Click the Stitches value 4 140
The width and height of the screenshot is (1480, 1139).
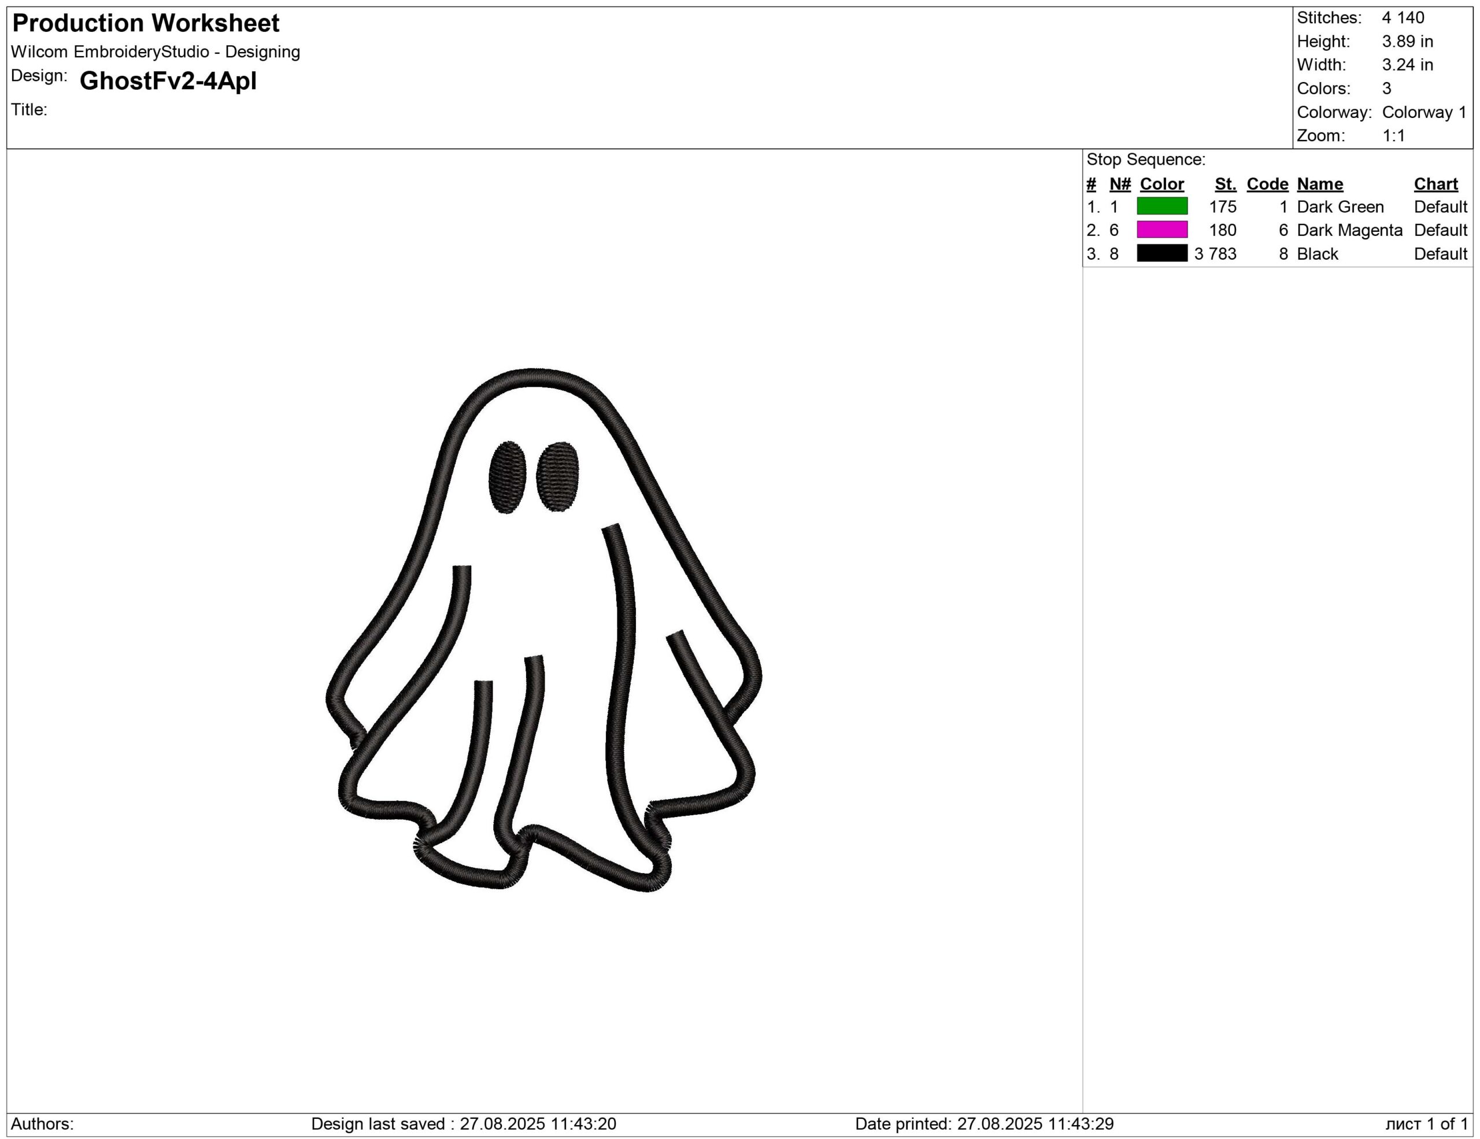click(x=1403, y=17)
